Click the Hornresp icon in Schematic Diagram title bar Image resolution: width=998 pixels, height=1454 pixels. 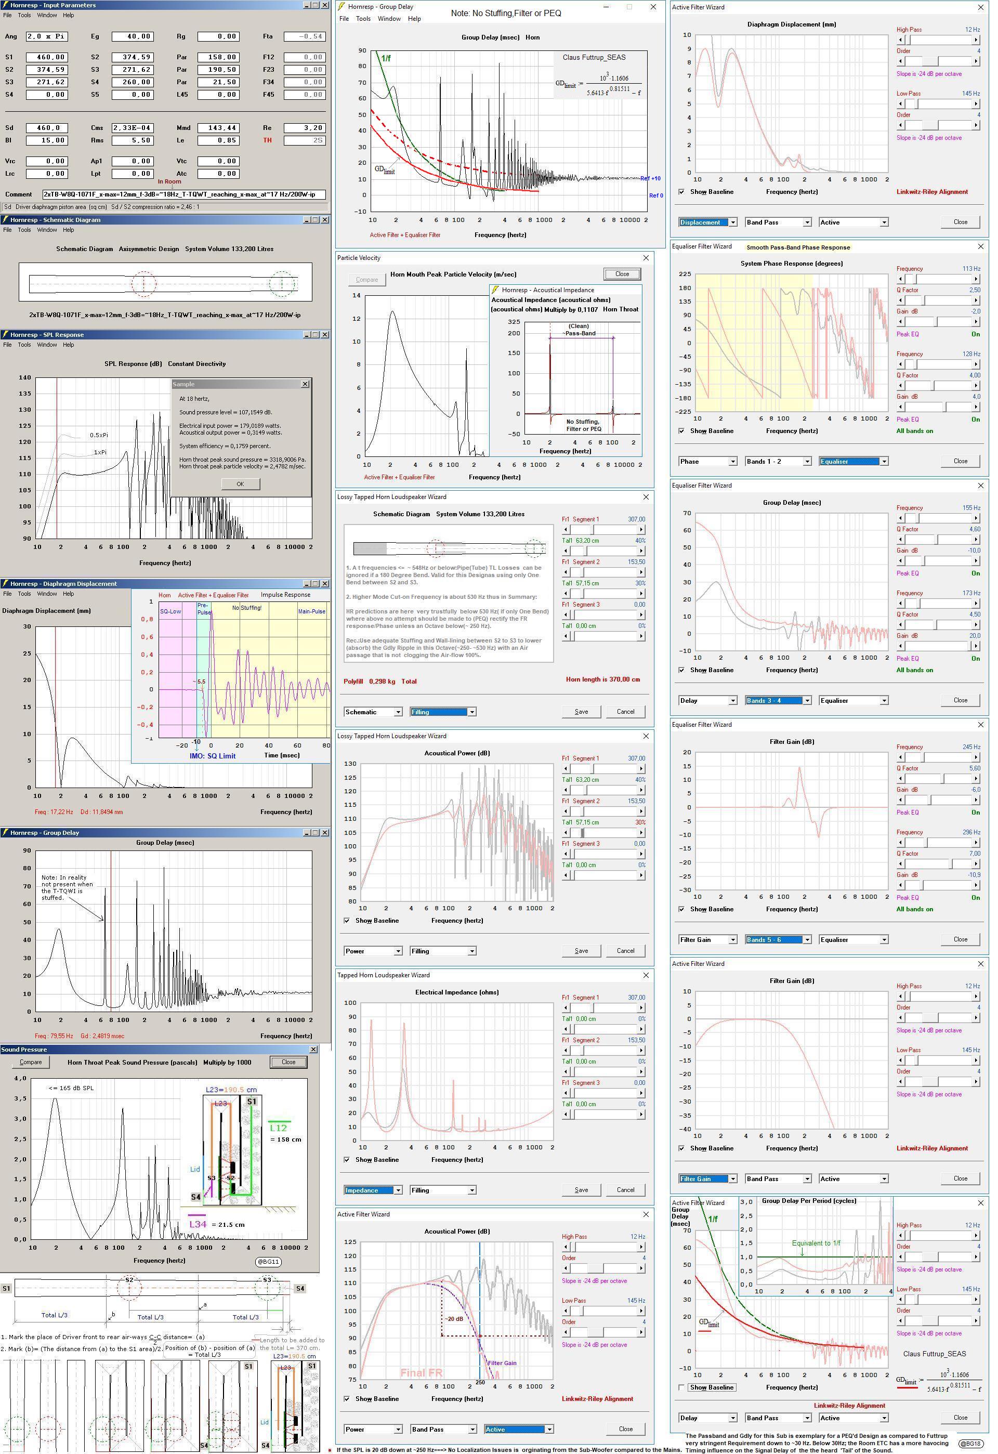pyautogui.click(x=5, y=219)
